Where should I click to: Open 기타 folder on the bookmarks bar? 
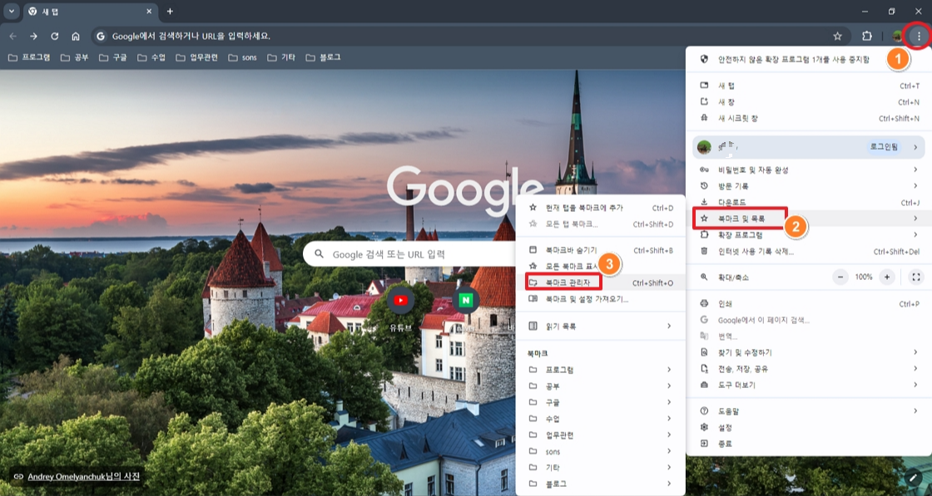pos(280,57)
